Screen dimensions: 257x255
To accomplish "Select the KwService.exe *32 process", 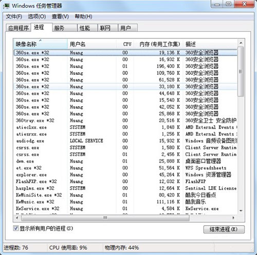I will [125, 208].
